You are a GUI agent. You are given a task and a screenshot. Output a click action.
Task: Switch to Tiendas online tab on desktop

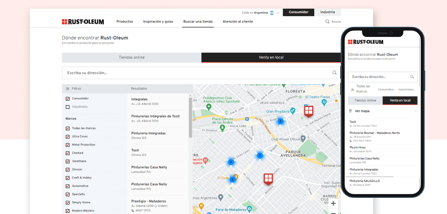coord(132,58)
